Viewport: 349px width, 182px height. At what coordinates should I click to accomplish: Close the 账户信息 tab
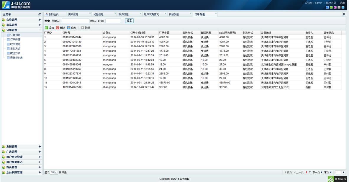140,13
